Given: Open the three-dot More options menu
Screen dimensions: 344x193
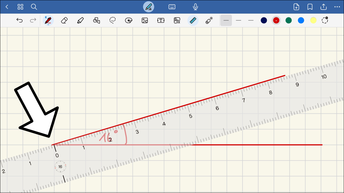Looking at the screenshot, I should coord(337,7).
